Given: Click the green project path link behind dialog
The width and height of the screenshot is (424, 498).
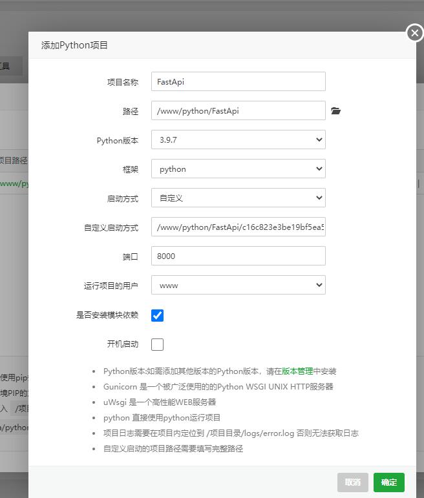Looking at the screenshot, I should pos(14,183).
